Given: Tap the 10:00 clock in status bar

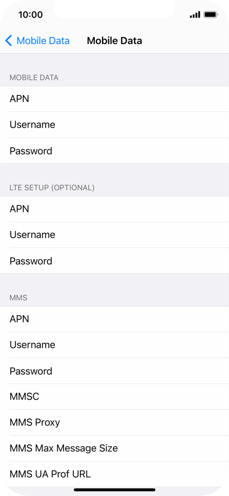Looking at the screenshot, I should [30, 15].
